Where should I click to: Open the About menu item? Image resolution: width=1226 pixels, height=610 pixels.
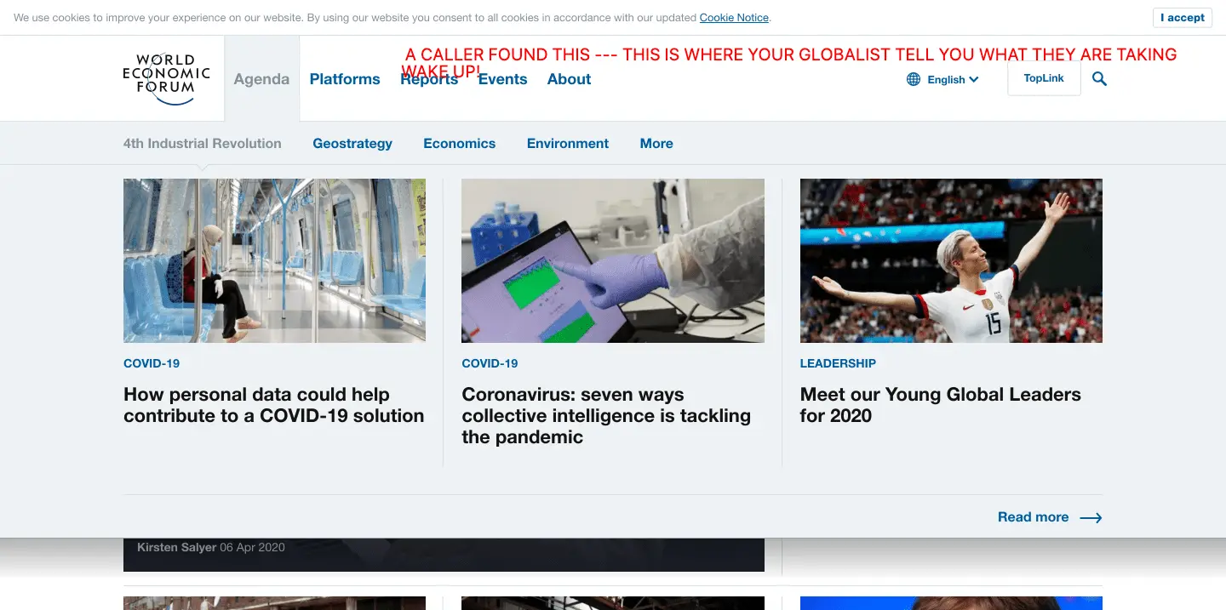pyautogui.click(x=569, y=79)
